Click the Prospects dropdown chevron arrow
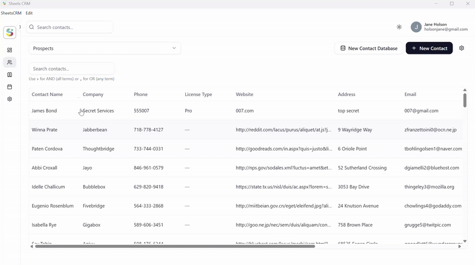 [174, 48]
